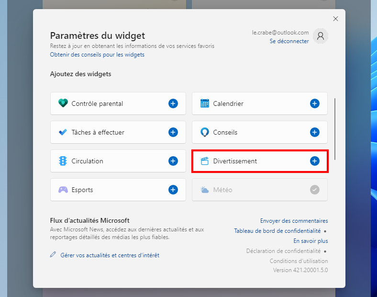Close the Paramètres du widget dialog
The image size is (377, 297).
click(336, 19)
